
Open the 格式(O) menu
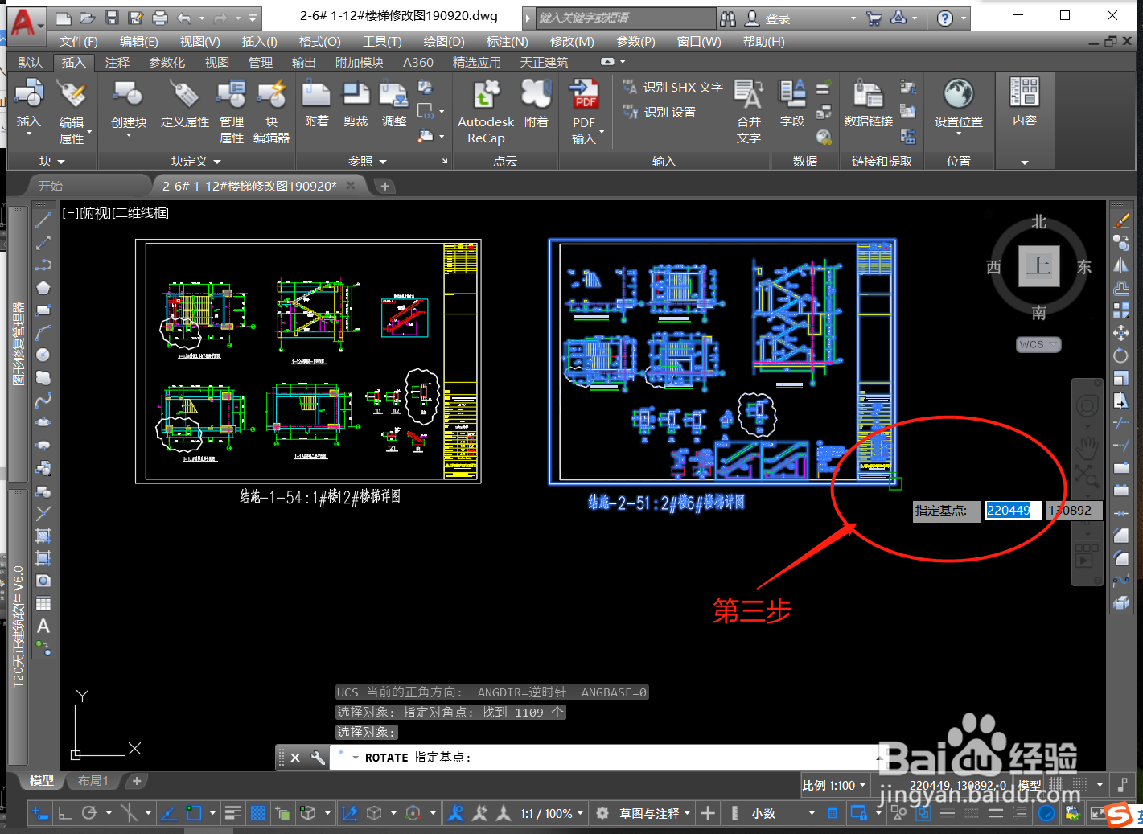[319, 42]
